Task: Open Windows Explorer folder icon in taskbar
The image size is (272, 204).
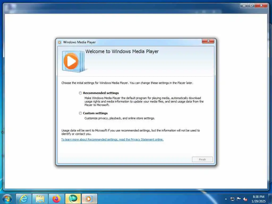Action: point(40,199)
